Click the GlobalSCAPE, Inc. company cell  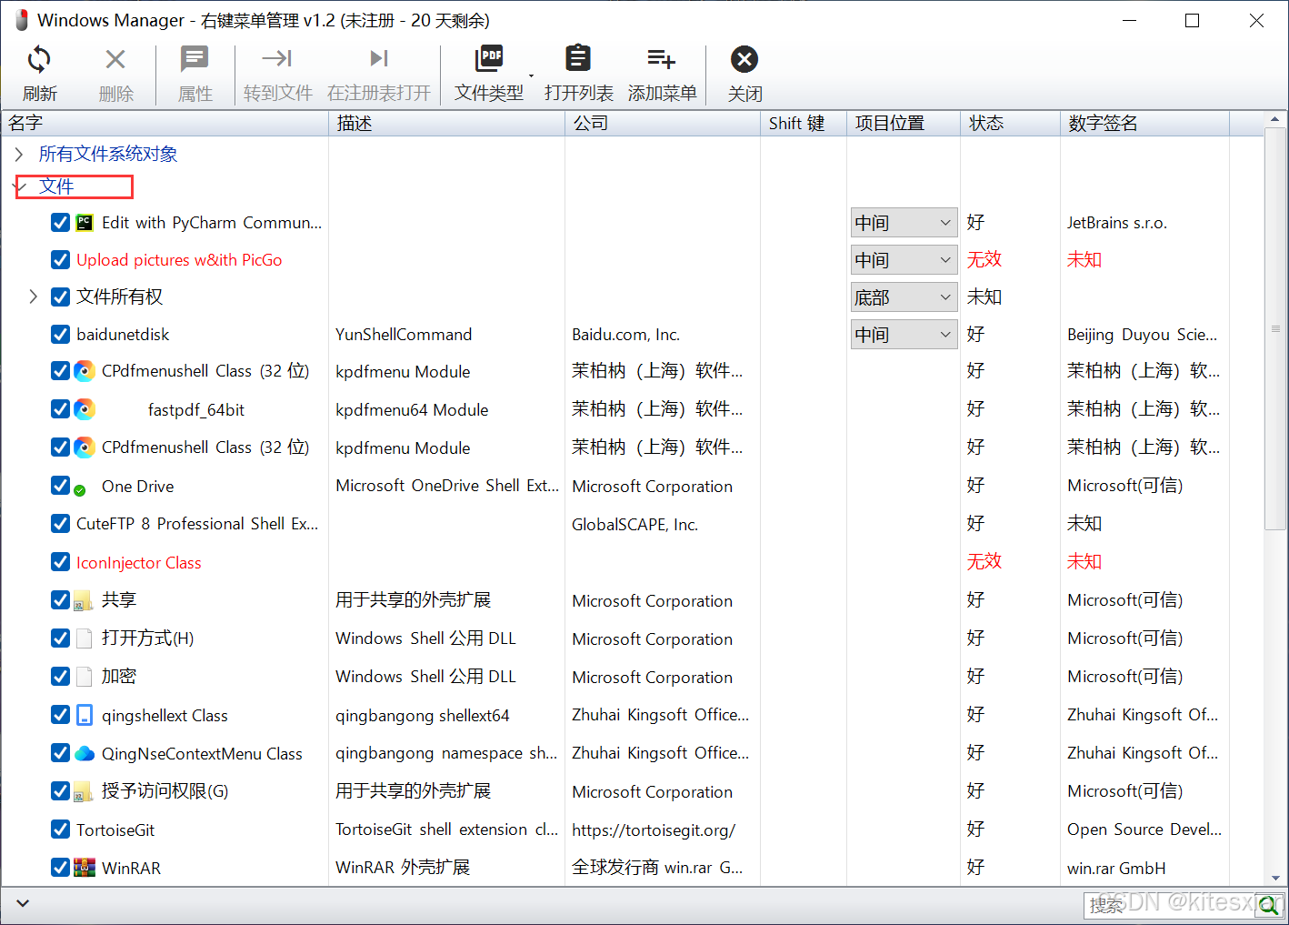(635, 524)
